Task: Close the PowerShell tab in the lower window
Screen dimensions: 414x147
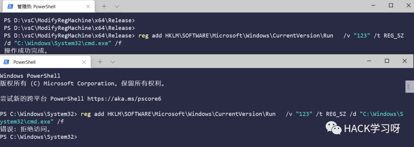Action: (x=84, y=62)
